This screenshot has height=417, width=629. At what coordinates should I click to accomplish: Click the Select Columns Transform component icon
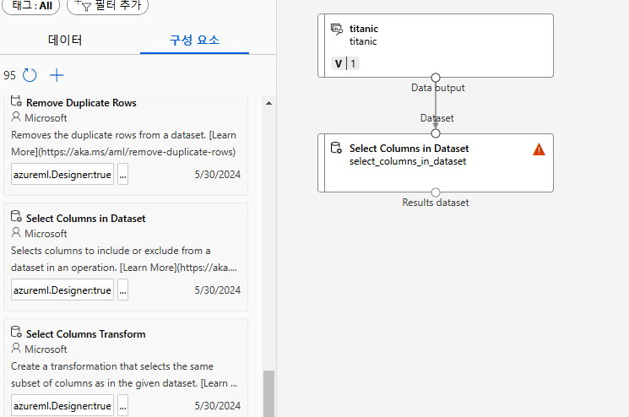pos(16,332)
